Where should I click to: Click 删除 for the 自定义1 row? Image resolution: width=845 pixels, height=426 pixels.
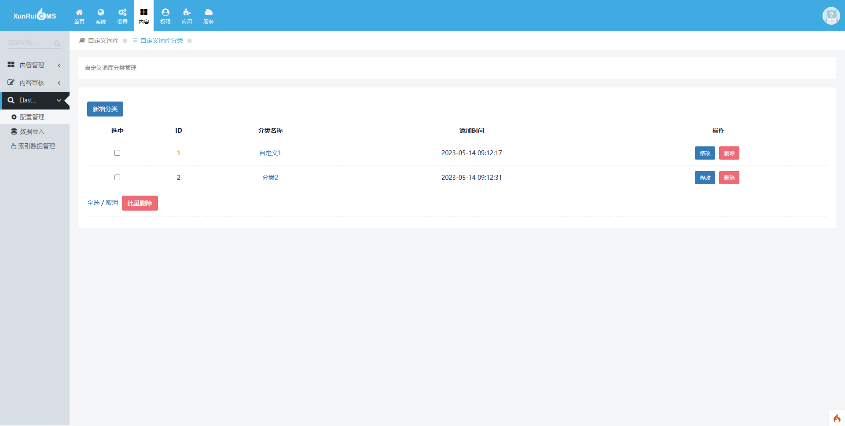[729, 153]
